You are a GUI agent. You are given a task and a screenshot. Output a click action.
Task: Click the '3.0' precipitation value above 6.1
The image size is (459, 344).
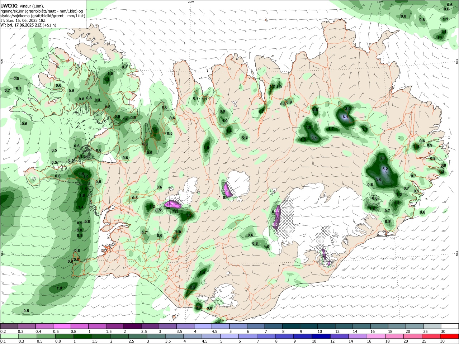[x=348, y=109]
